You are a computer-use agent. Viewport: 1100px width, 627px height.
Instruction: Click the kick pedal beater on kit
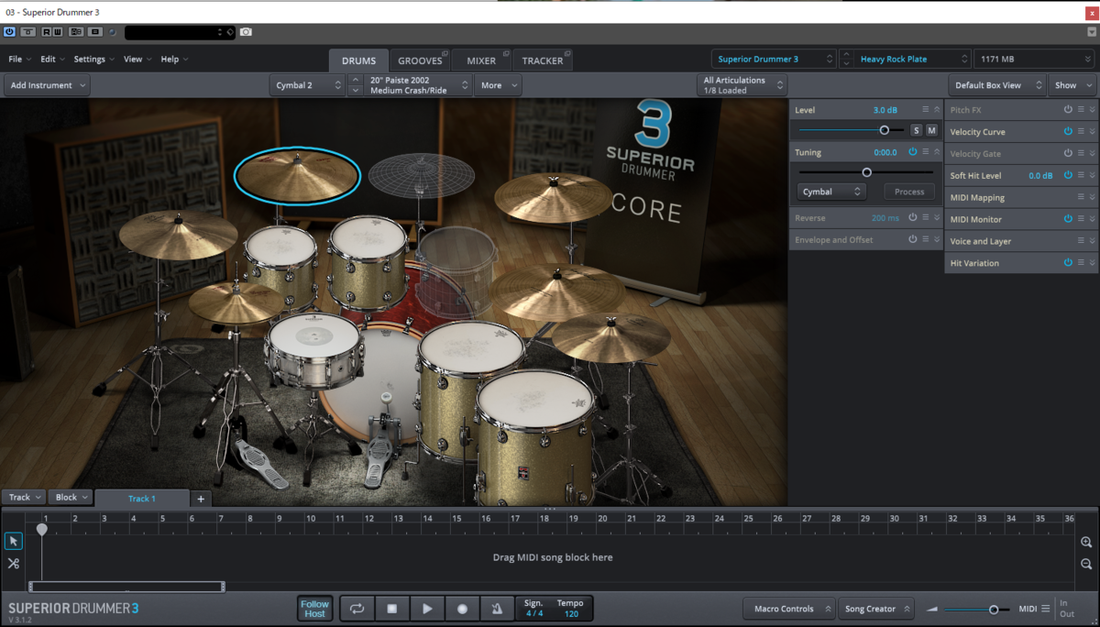(386, 397)
